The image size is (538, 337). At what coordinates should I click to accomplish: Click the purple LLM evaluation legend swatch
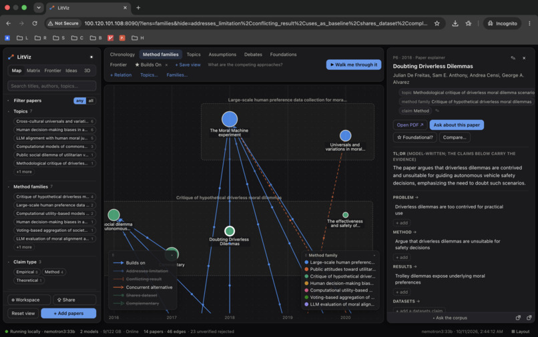[x=306, y=304]
